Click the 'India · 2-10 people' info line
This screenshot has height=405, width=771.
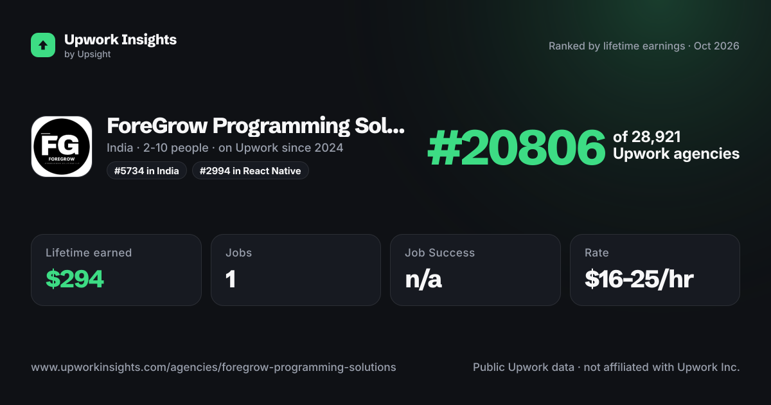225,148
